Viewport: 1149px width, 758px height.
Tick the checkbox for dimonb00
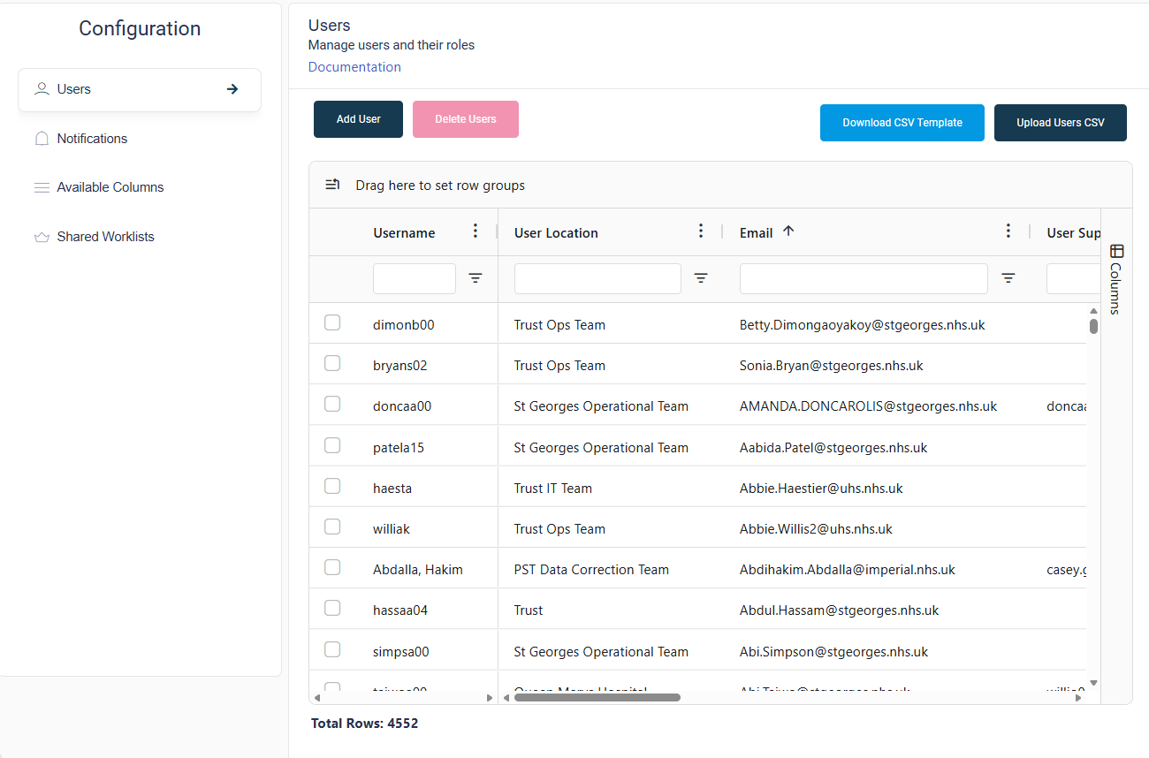tap(332, 323)
